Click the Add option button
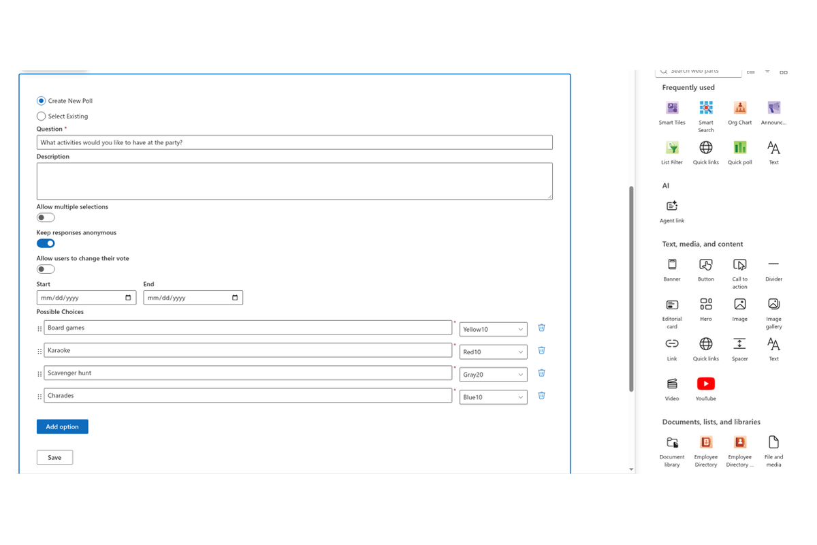Image resolution: width=817 pixels, height=545 pixels. click(x=62, y=426)
